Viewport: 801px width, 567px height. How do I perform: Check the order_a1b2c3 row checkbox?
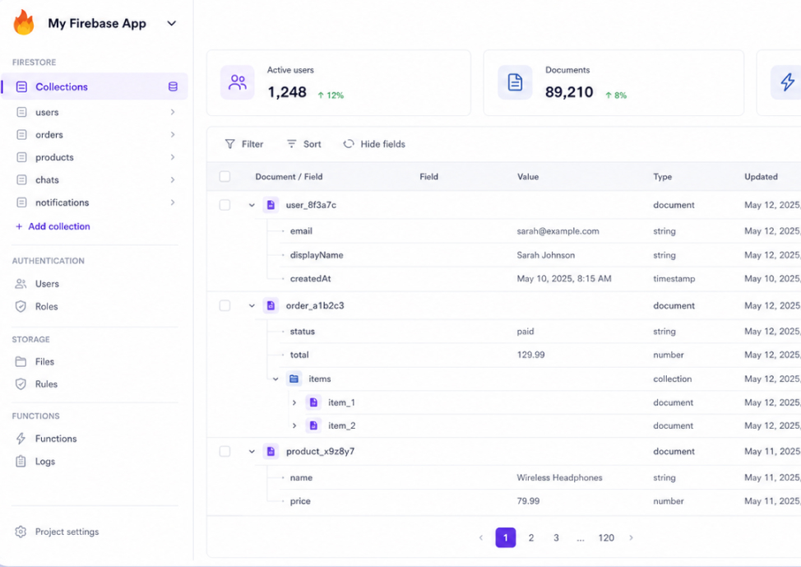pos(225,306)
